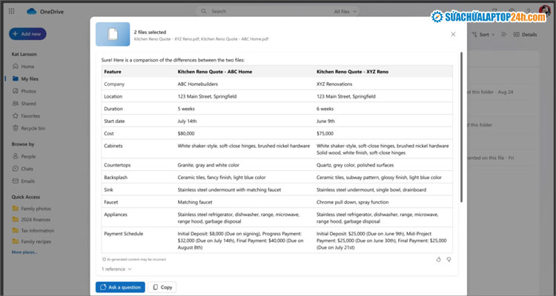Click the selected files document thumbnail
Screen dimensions: 556x296
tap(113, 34)
